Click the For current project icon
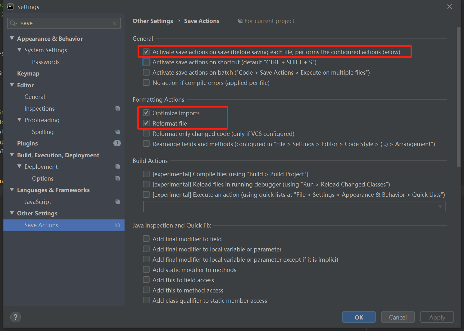Viewport: 464px width, 331px height. tap(240, 21)
